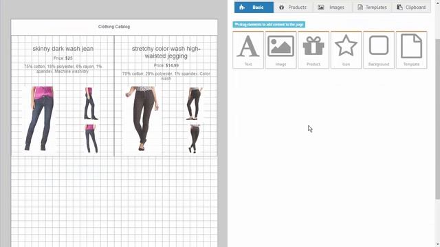Select the Text element tile

pos(248,50)
